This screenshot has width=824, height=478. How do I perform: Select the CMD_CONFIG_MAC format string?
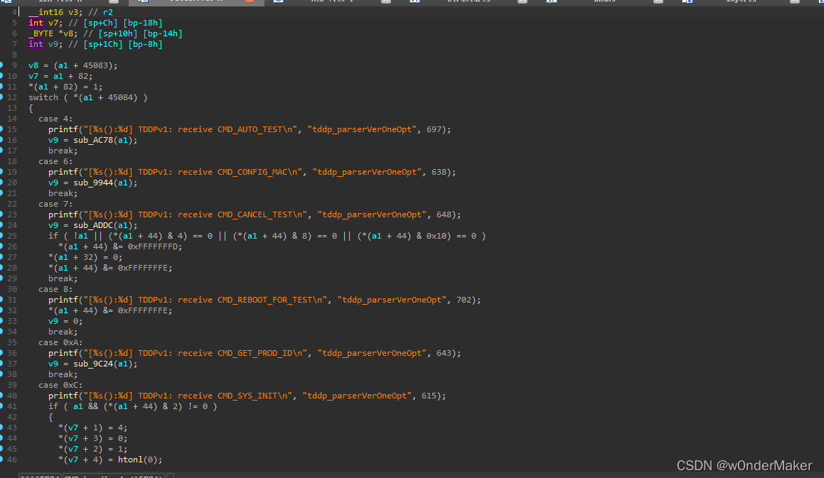tap(193, 172)
